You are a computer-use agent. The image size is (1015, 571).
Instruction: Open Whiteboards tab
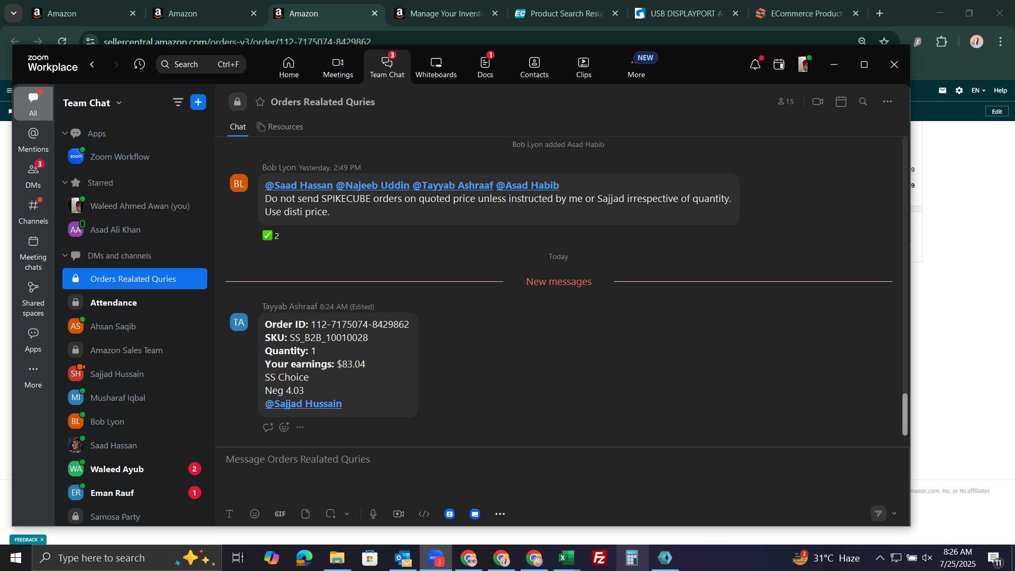pos(436,68)
